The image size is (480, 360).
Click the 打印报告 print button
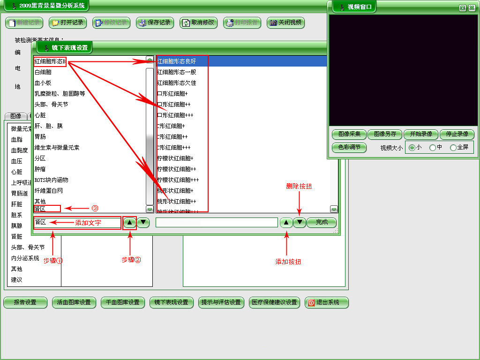click(x=241, y=22)
